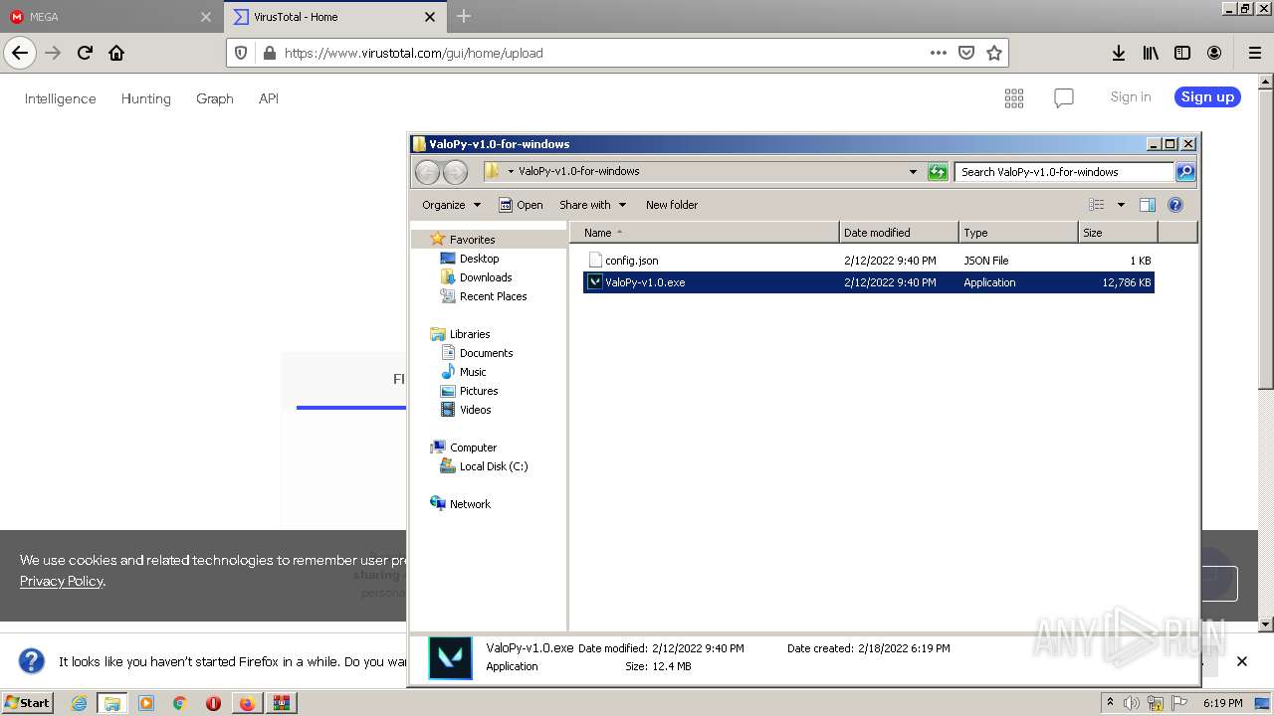Click the padlock site security icon
1274x716 pixels.
268,53
